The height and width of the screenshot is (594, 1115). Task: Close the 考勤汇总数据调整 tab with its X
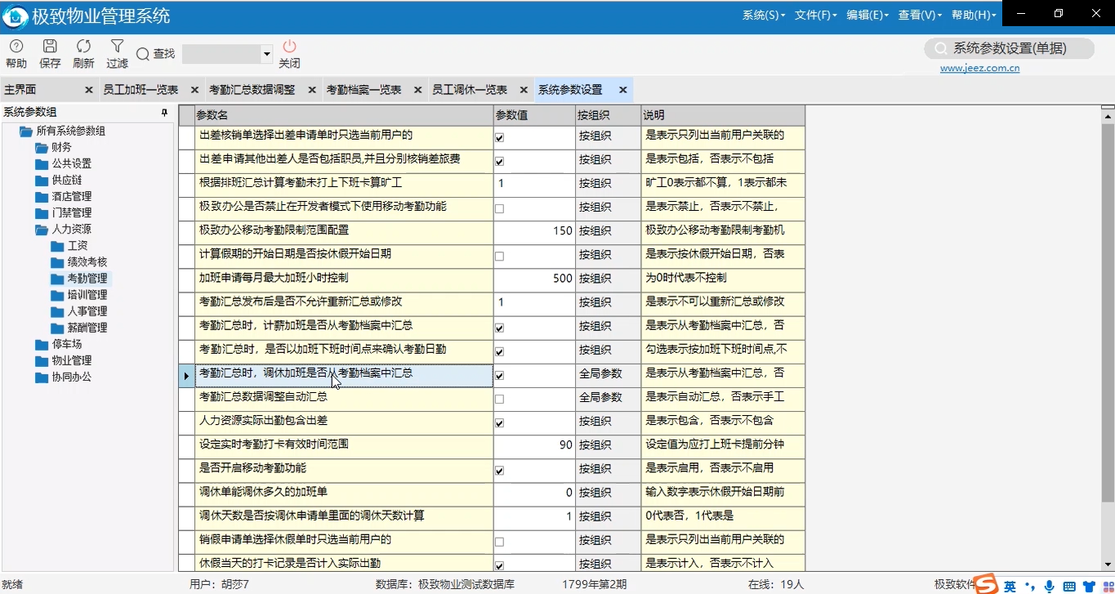(312, 90)
